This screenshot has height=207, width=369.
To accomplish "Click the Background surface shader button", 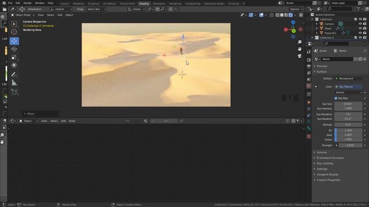I will 348,78.
